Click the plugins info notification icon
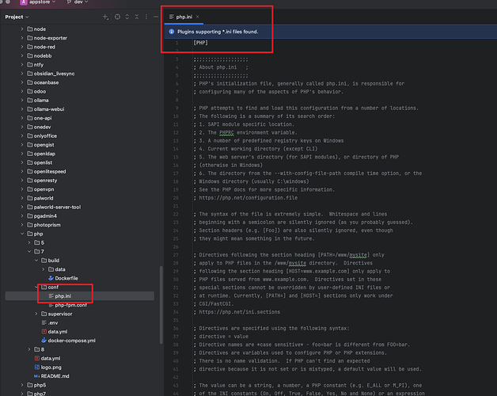Screen dimensions: 497x396 (172, 32)
